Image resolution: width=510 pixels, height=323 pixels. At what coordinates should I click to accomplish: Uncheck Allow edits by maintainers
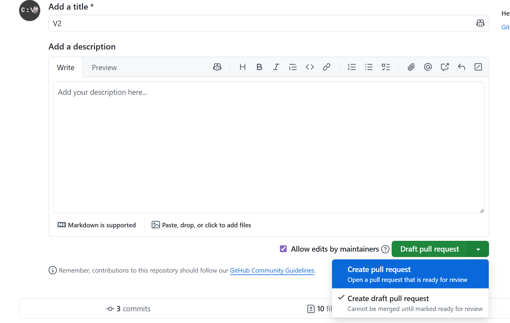click(283, 249)
